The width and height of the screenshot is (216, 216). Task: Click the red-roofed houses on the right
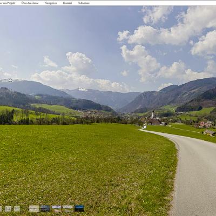pos(206,124)
